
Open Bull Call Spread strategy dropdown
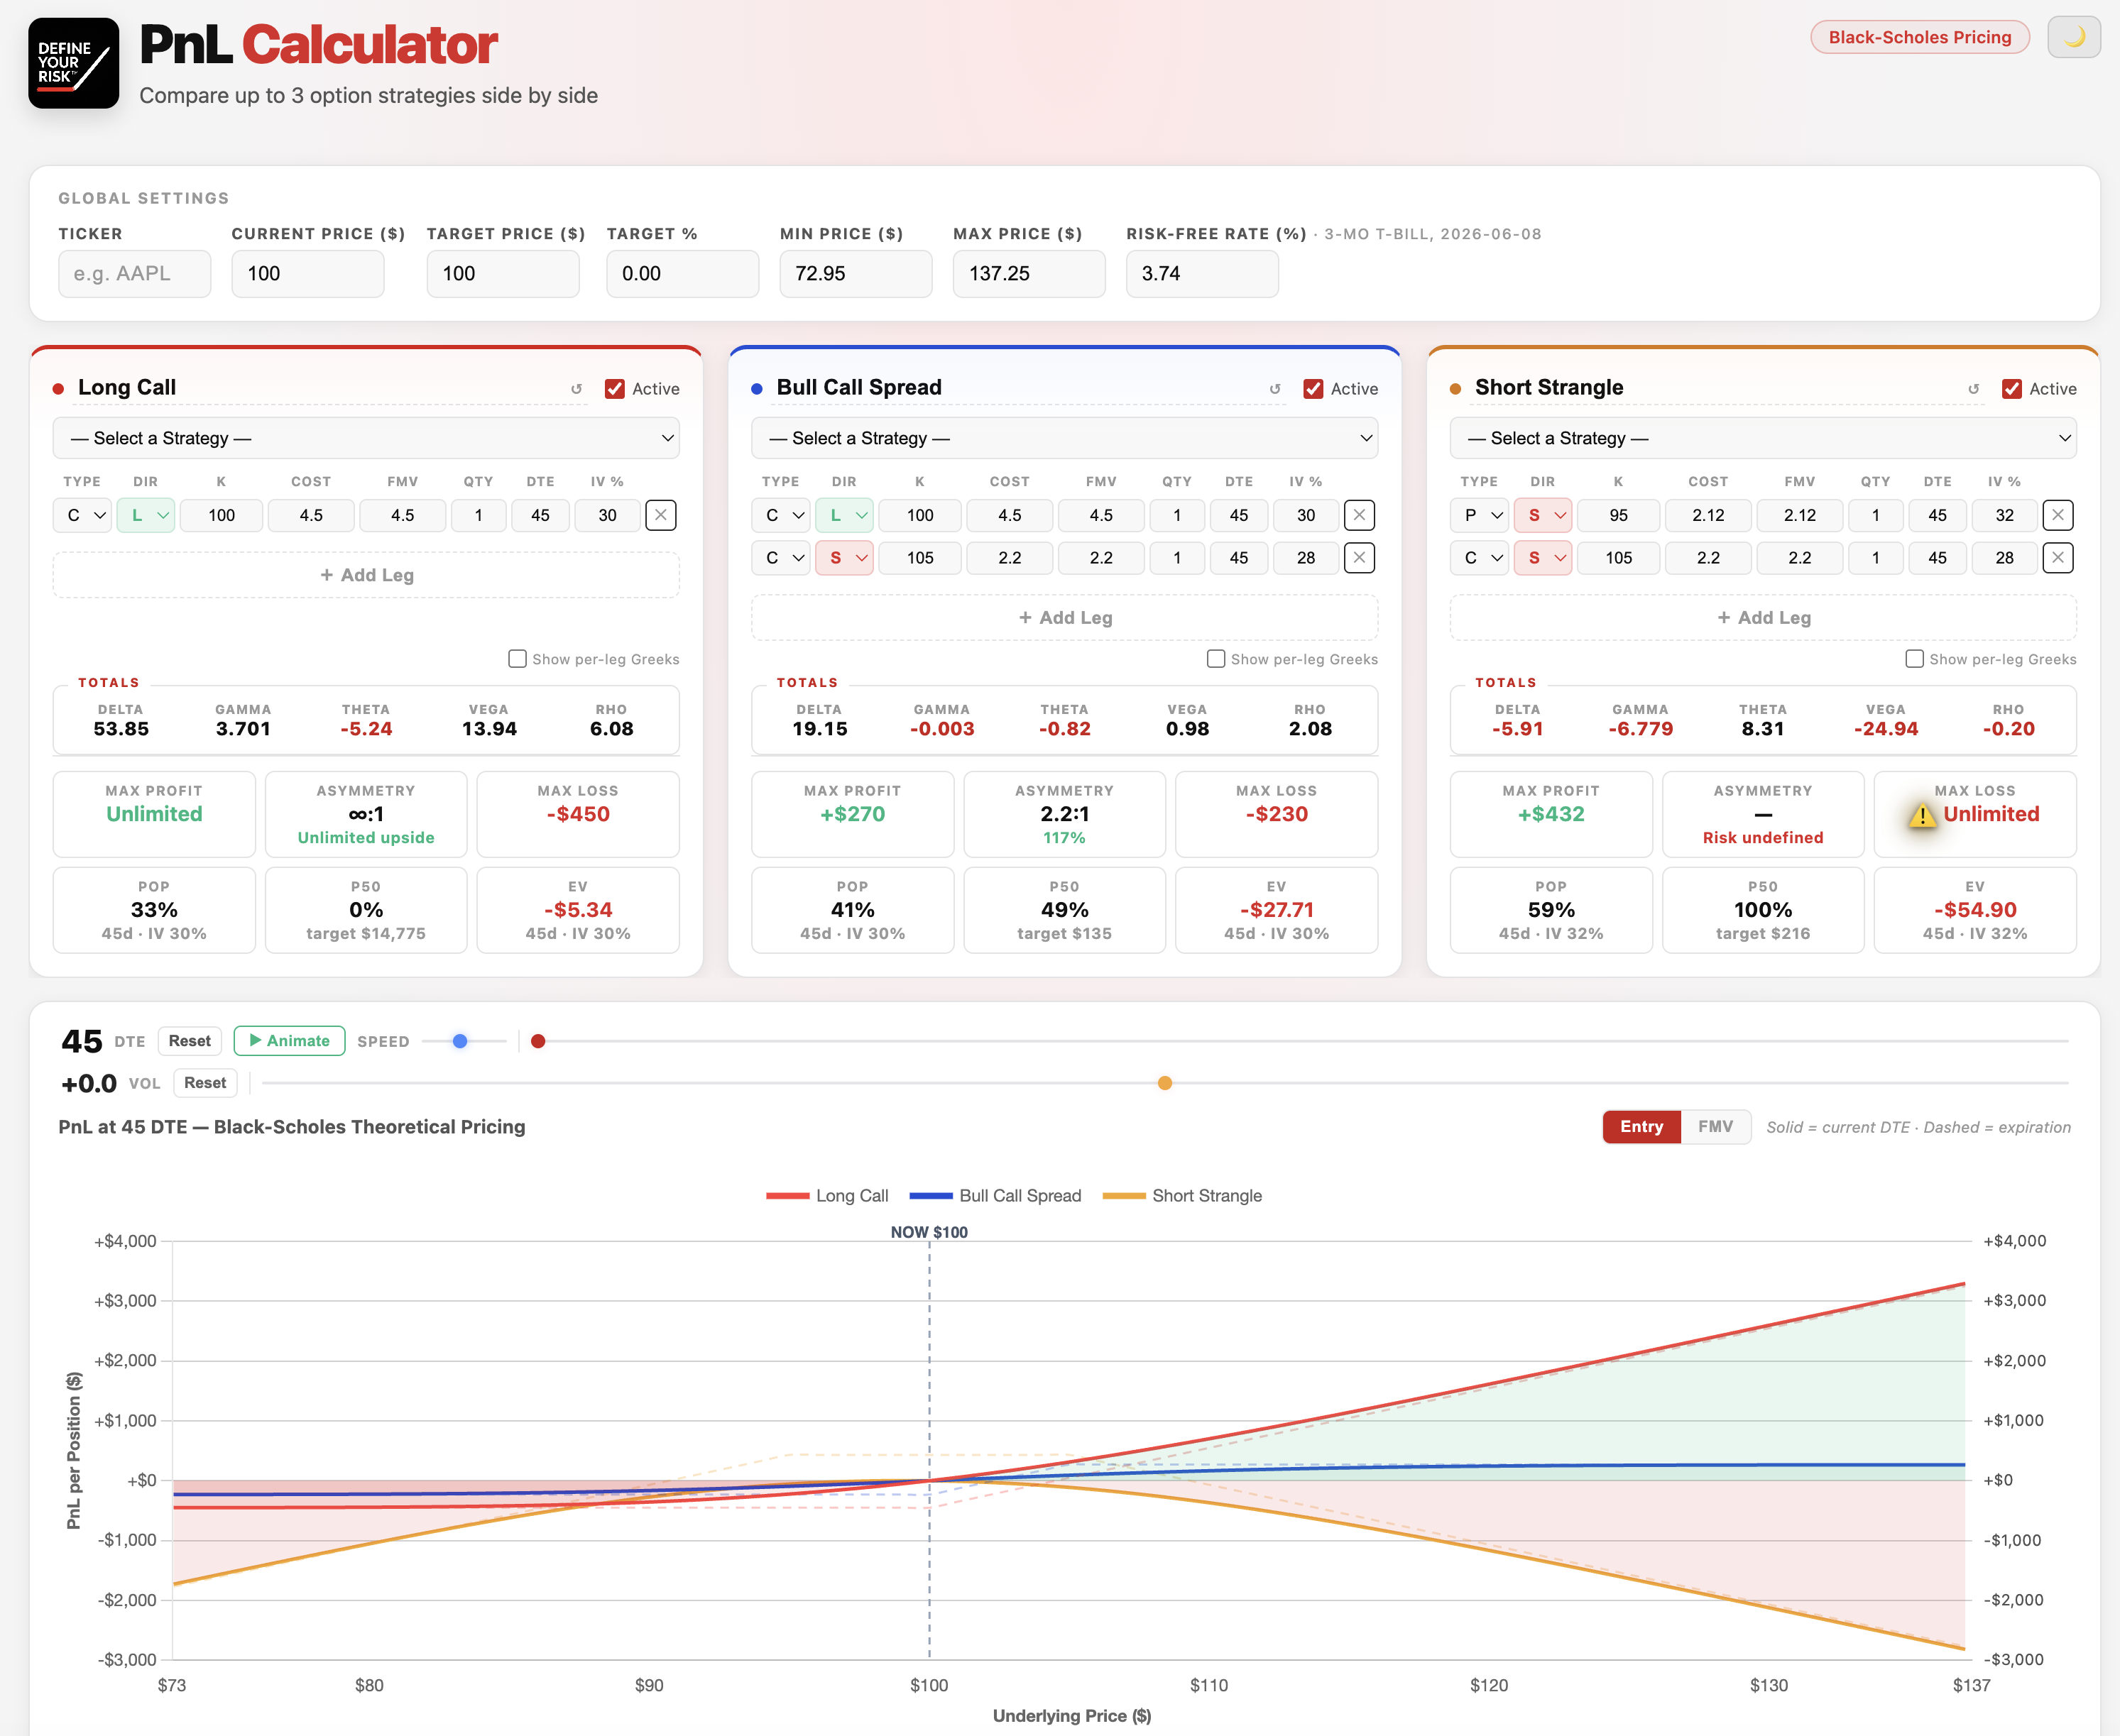[1064, 438]
